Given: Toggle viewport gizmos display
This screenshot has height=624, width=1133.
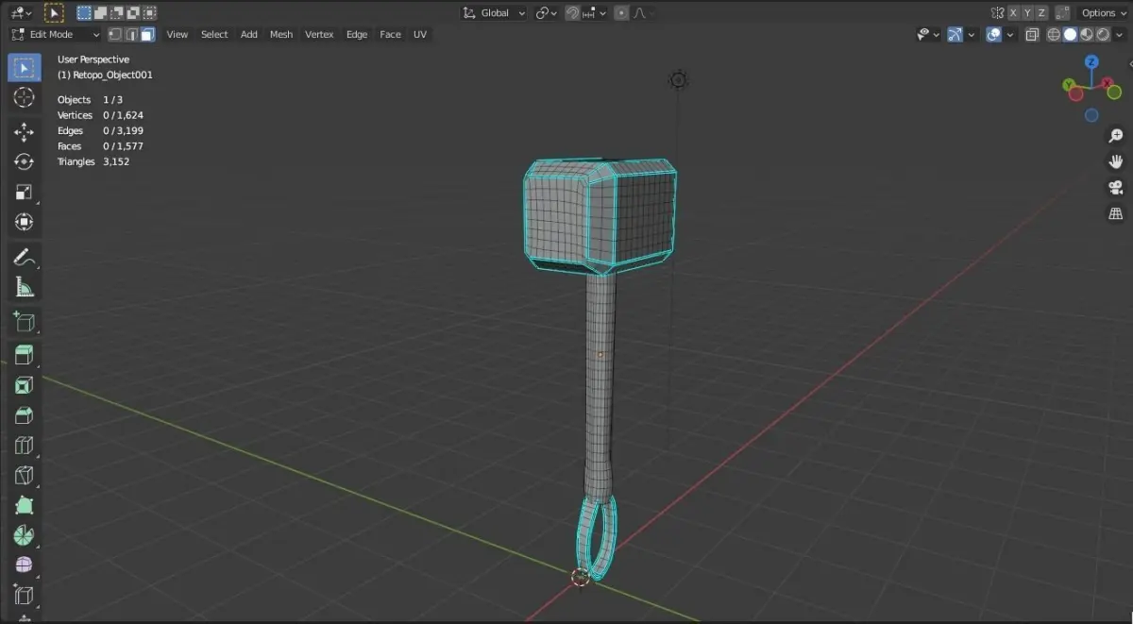Looking at the screenshot, I should pos(955,34).
